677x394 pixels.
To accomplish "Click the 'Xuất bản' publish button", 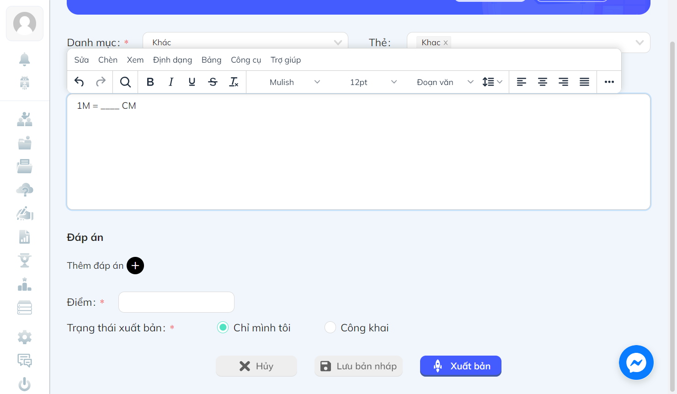I will click(461, 366).
